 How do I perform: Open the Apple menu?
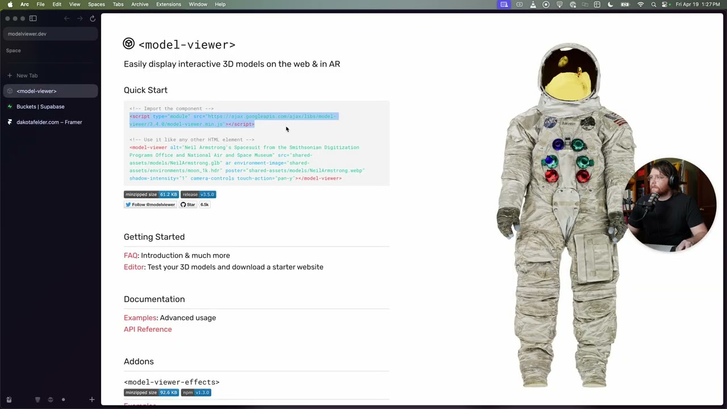[10, 5]
